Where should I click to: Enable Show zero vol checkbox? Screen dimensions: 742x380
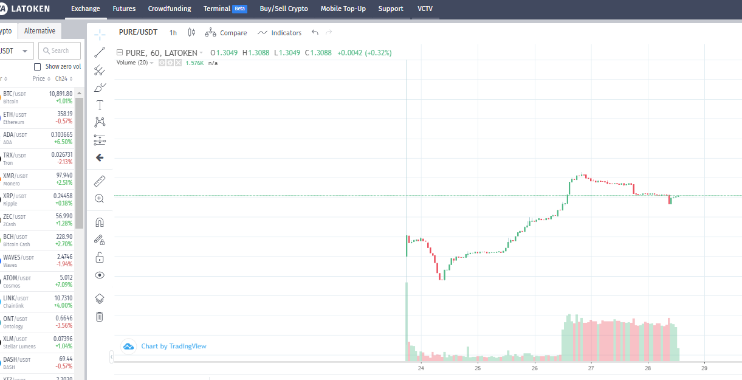[x=38, y=66]
